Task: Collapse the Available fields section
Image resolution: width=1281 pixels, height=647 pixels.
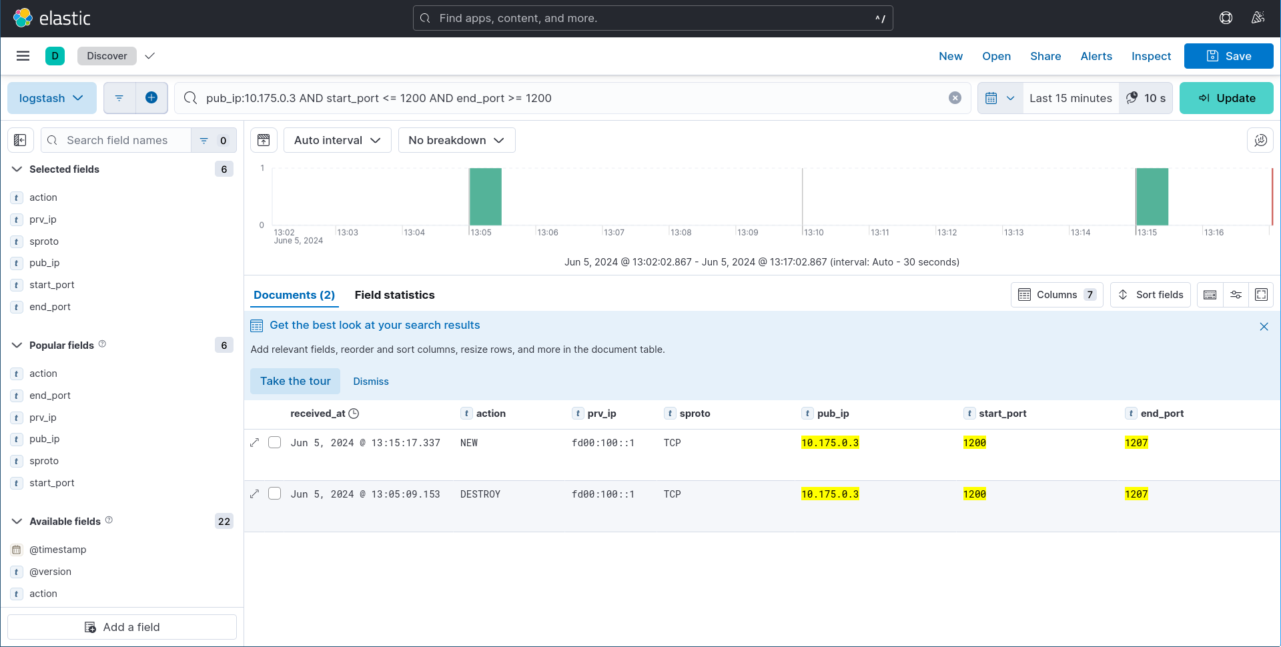Action: [x=17, y=522]
